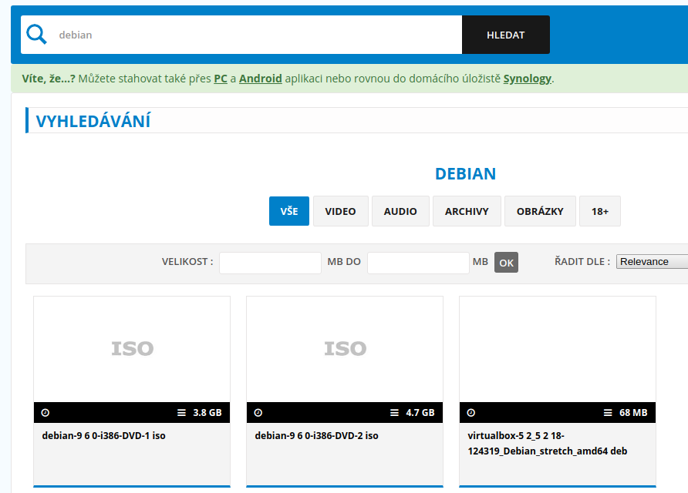Click the size list icon next to 68 MB

(x=608, y=413)
